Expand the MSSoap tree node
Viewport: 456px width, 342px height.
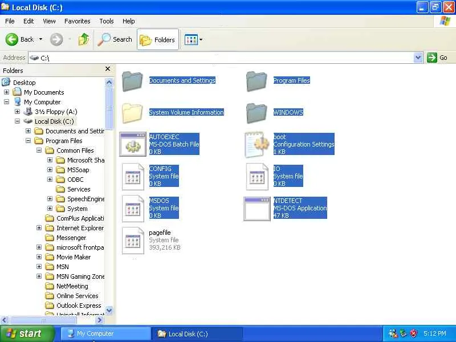coord(50,170)
